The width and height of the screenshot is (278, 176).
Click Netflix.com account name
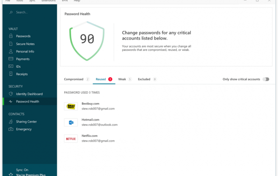[x=89, y=136]
